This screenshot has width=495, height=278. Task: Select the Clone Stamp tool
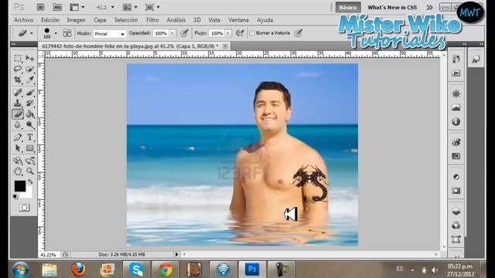tap(18, 103)
